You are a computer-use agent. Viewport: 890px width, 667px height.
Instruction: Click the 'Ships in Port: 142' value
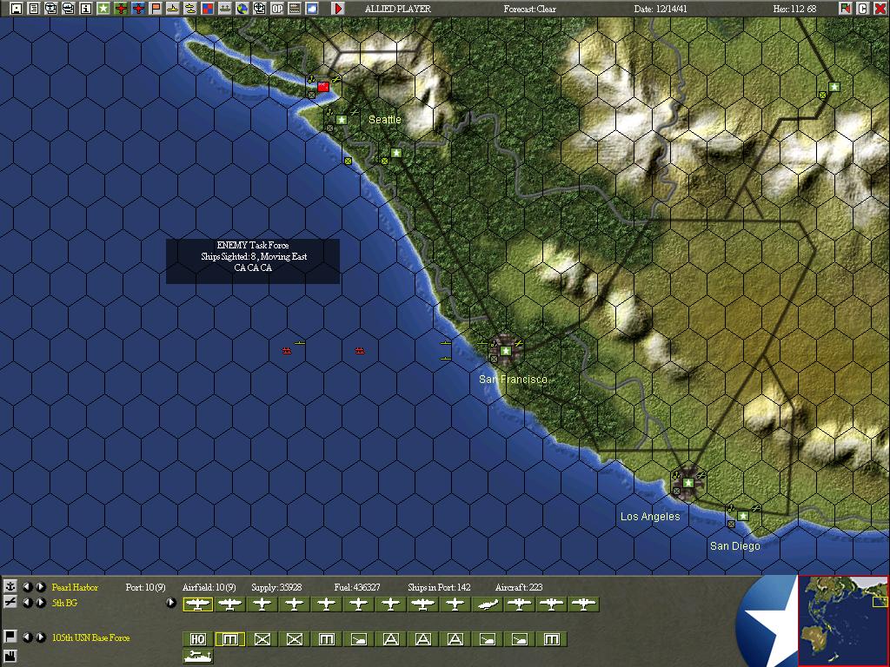[x=439, y=587]
